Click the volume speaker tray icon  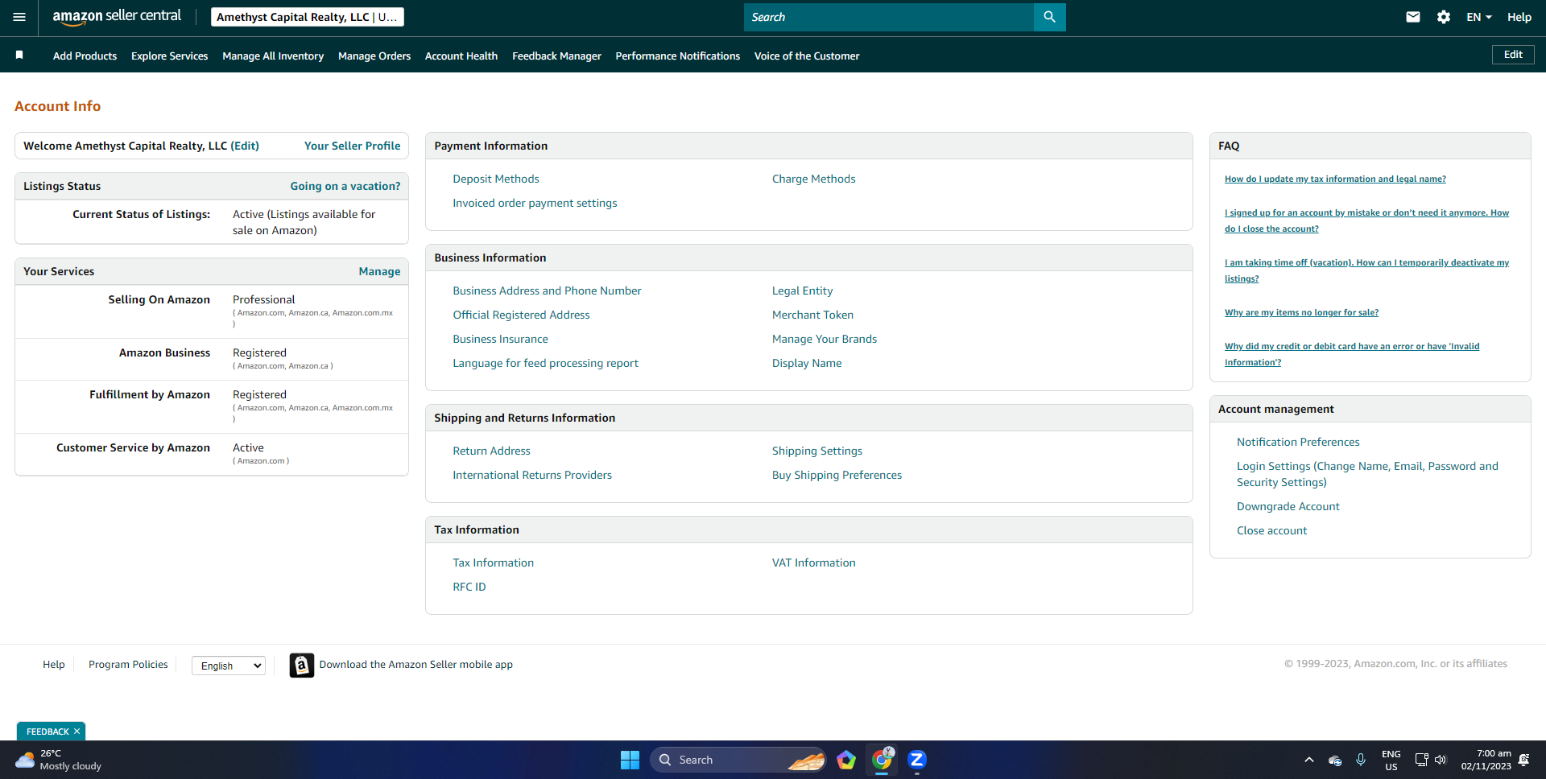1441,760
